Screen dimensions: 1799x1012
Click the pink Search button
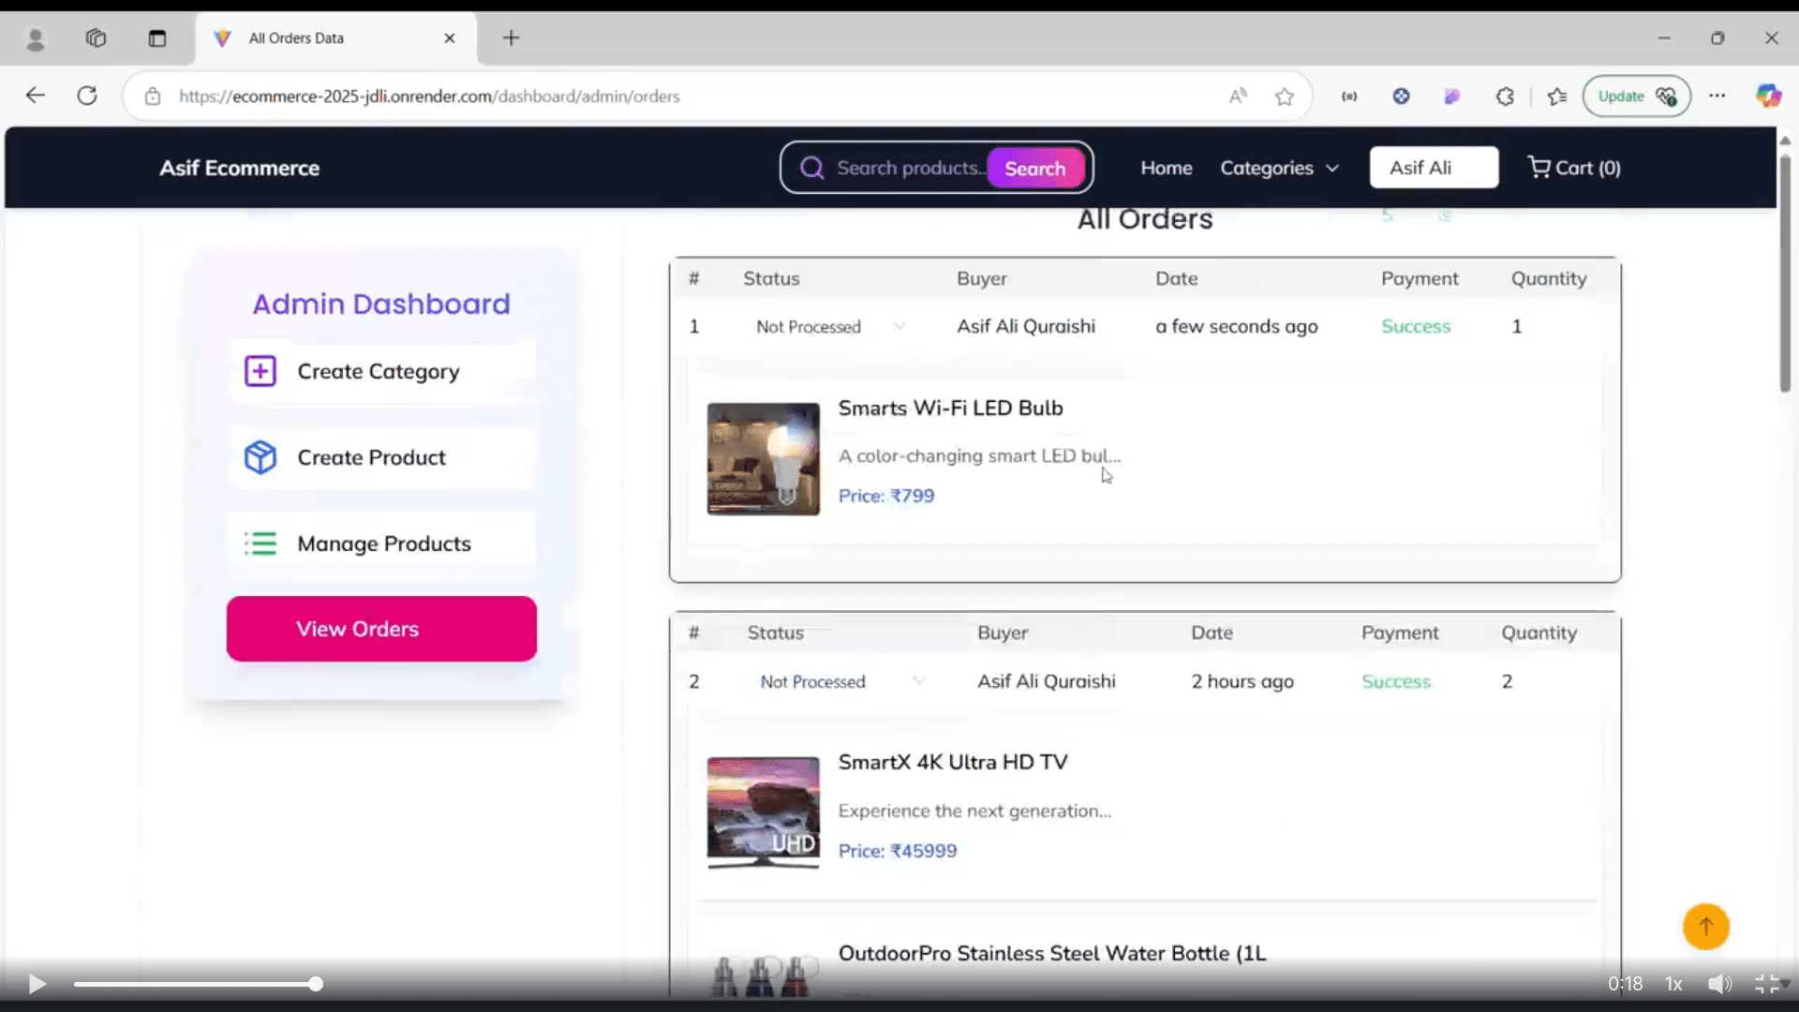[x=1035, y=169]
